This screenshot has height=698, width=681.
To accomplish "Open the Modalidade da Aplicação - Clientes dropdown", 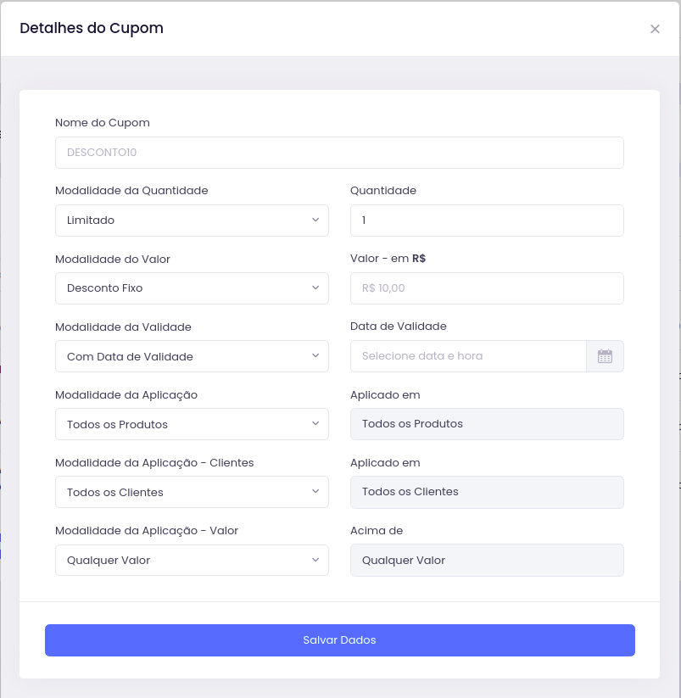I will (192, 492).
